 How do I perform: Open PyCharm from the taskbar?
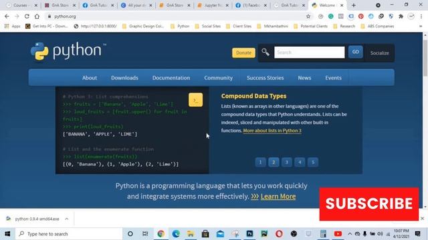coord(264,234)
